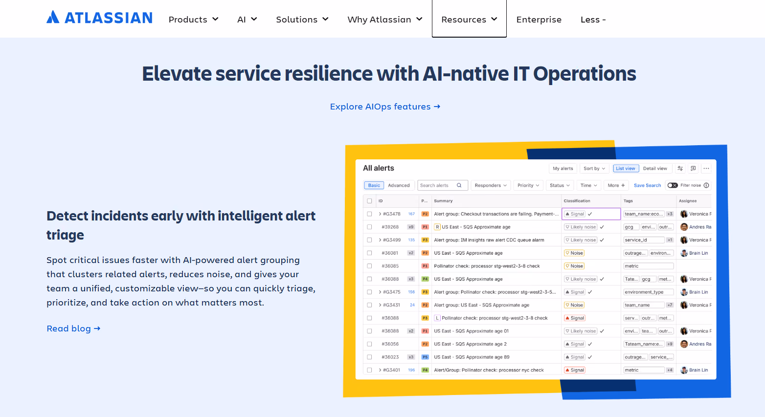Screen dimensions: 765x417
Task: Open the filter settings sliders icon
Action: (x=680, y=168)
